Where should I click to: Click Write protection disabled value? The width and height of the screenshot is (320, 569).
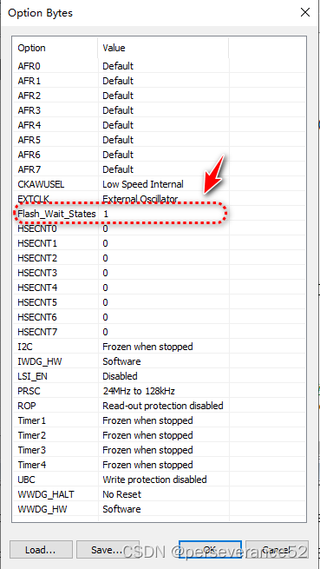154,480
